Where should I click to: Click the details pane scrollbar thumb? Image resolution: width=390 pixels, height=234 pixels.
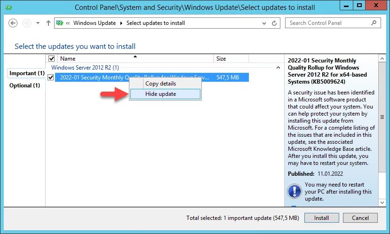[382, 117]
